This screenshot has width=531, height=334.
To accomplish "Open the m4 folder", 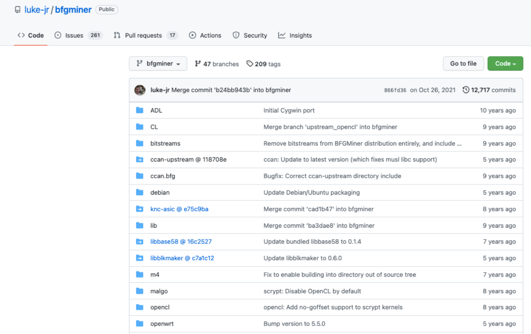I will 155,274.
